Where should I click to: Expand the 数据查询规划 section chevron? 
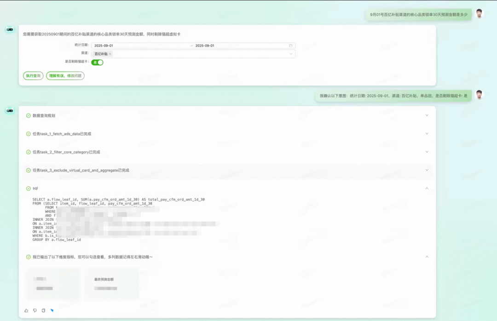coord(427,115)
